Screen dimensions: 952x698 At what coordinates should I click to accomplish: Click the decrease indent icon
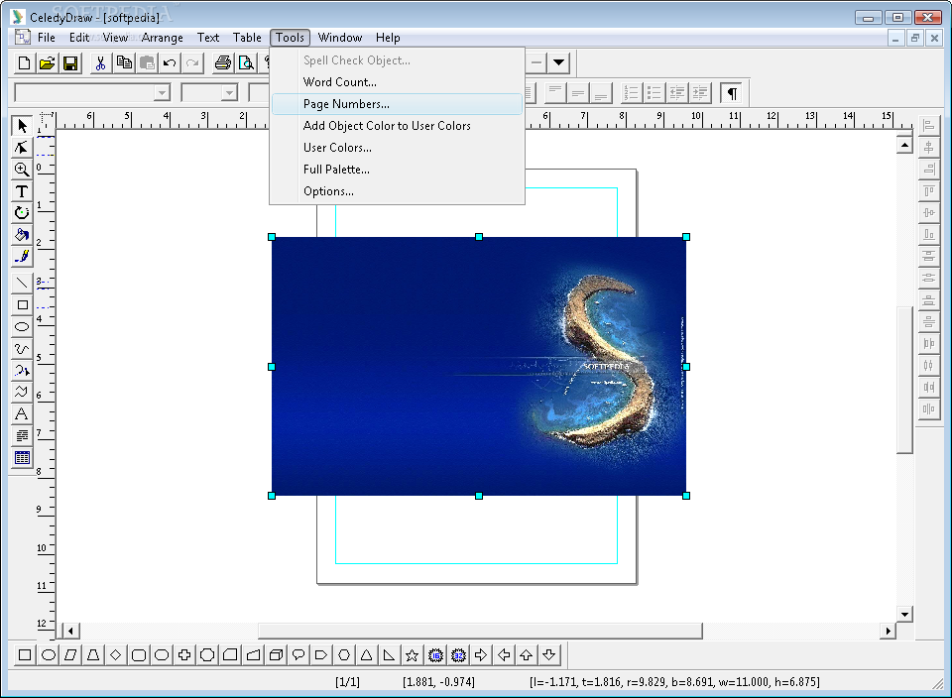pyautogui.click(x=677, y=93)
